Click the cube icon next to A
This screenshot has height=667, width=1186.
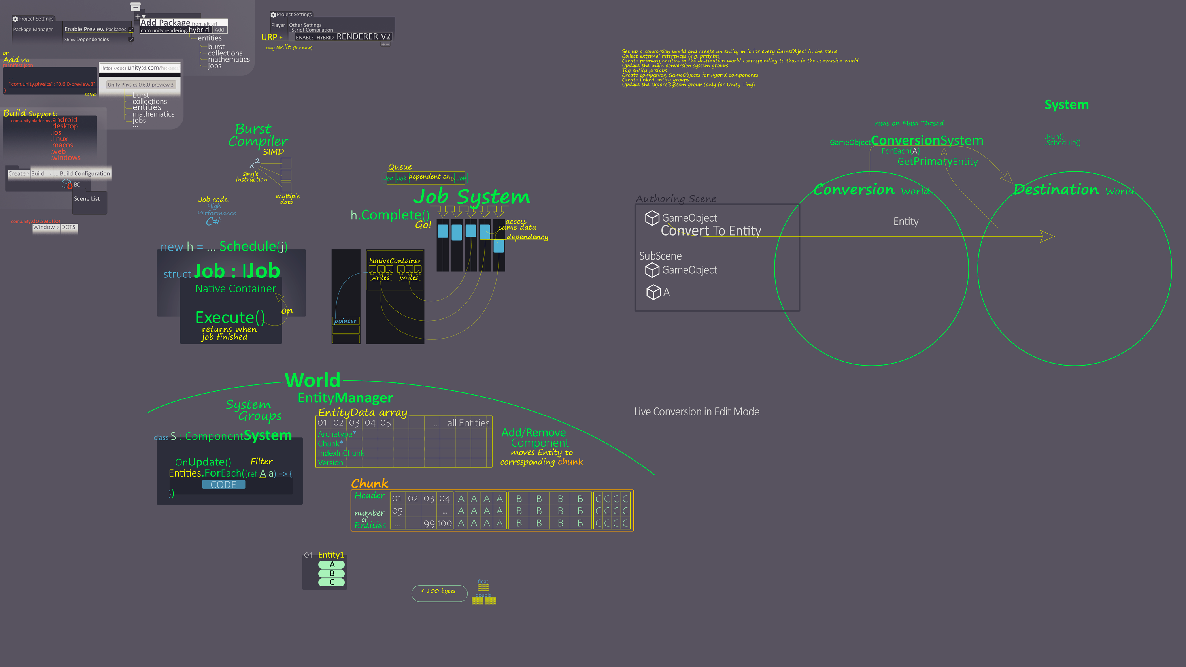(x=653, y=292)
